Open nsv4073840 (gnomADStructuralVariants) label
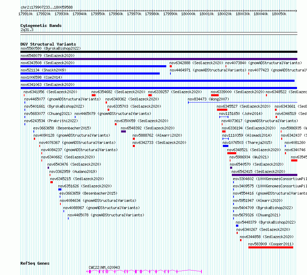The image size is (307, 275). [x=264, y=63]
